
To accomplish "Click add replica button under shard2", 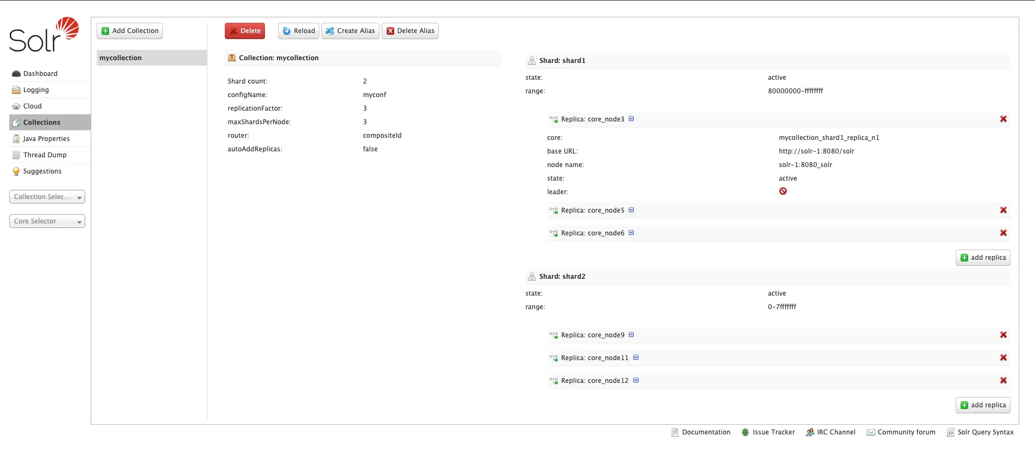I will tap(983, 405).
